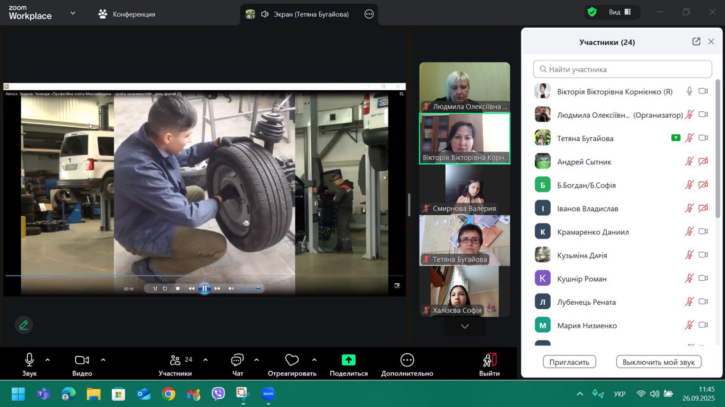The image size is (725, 407).
Task: Open the Chat panel icon
Action: click(237, 360)
